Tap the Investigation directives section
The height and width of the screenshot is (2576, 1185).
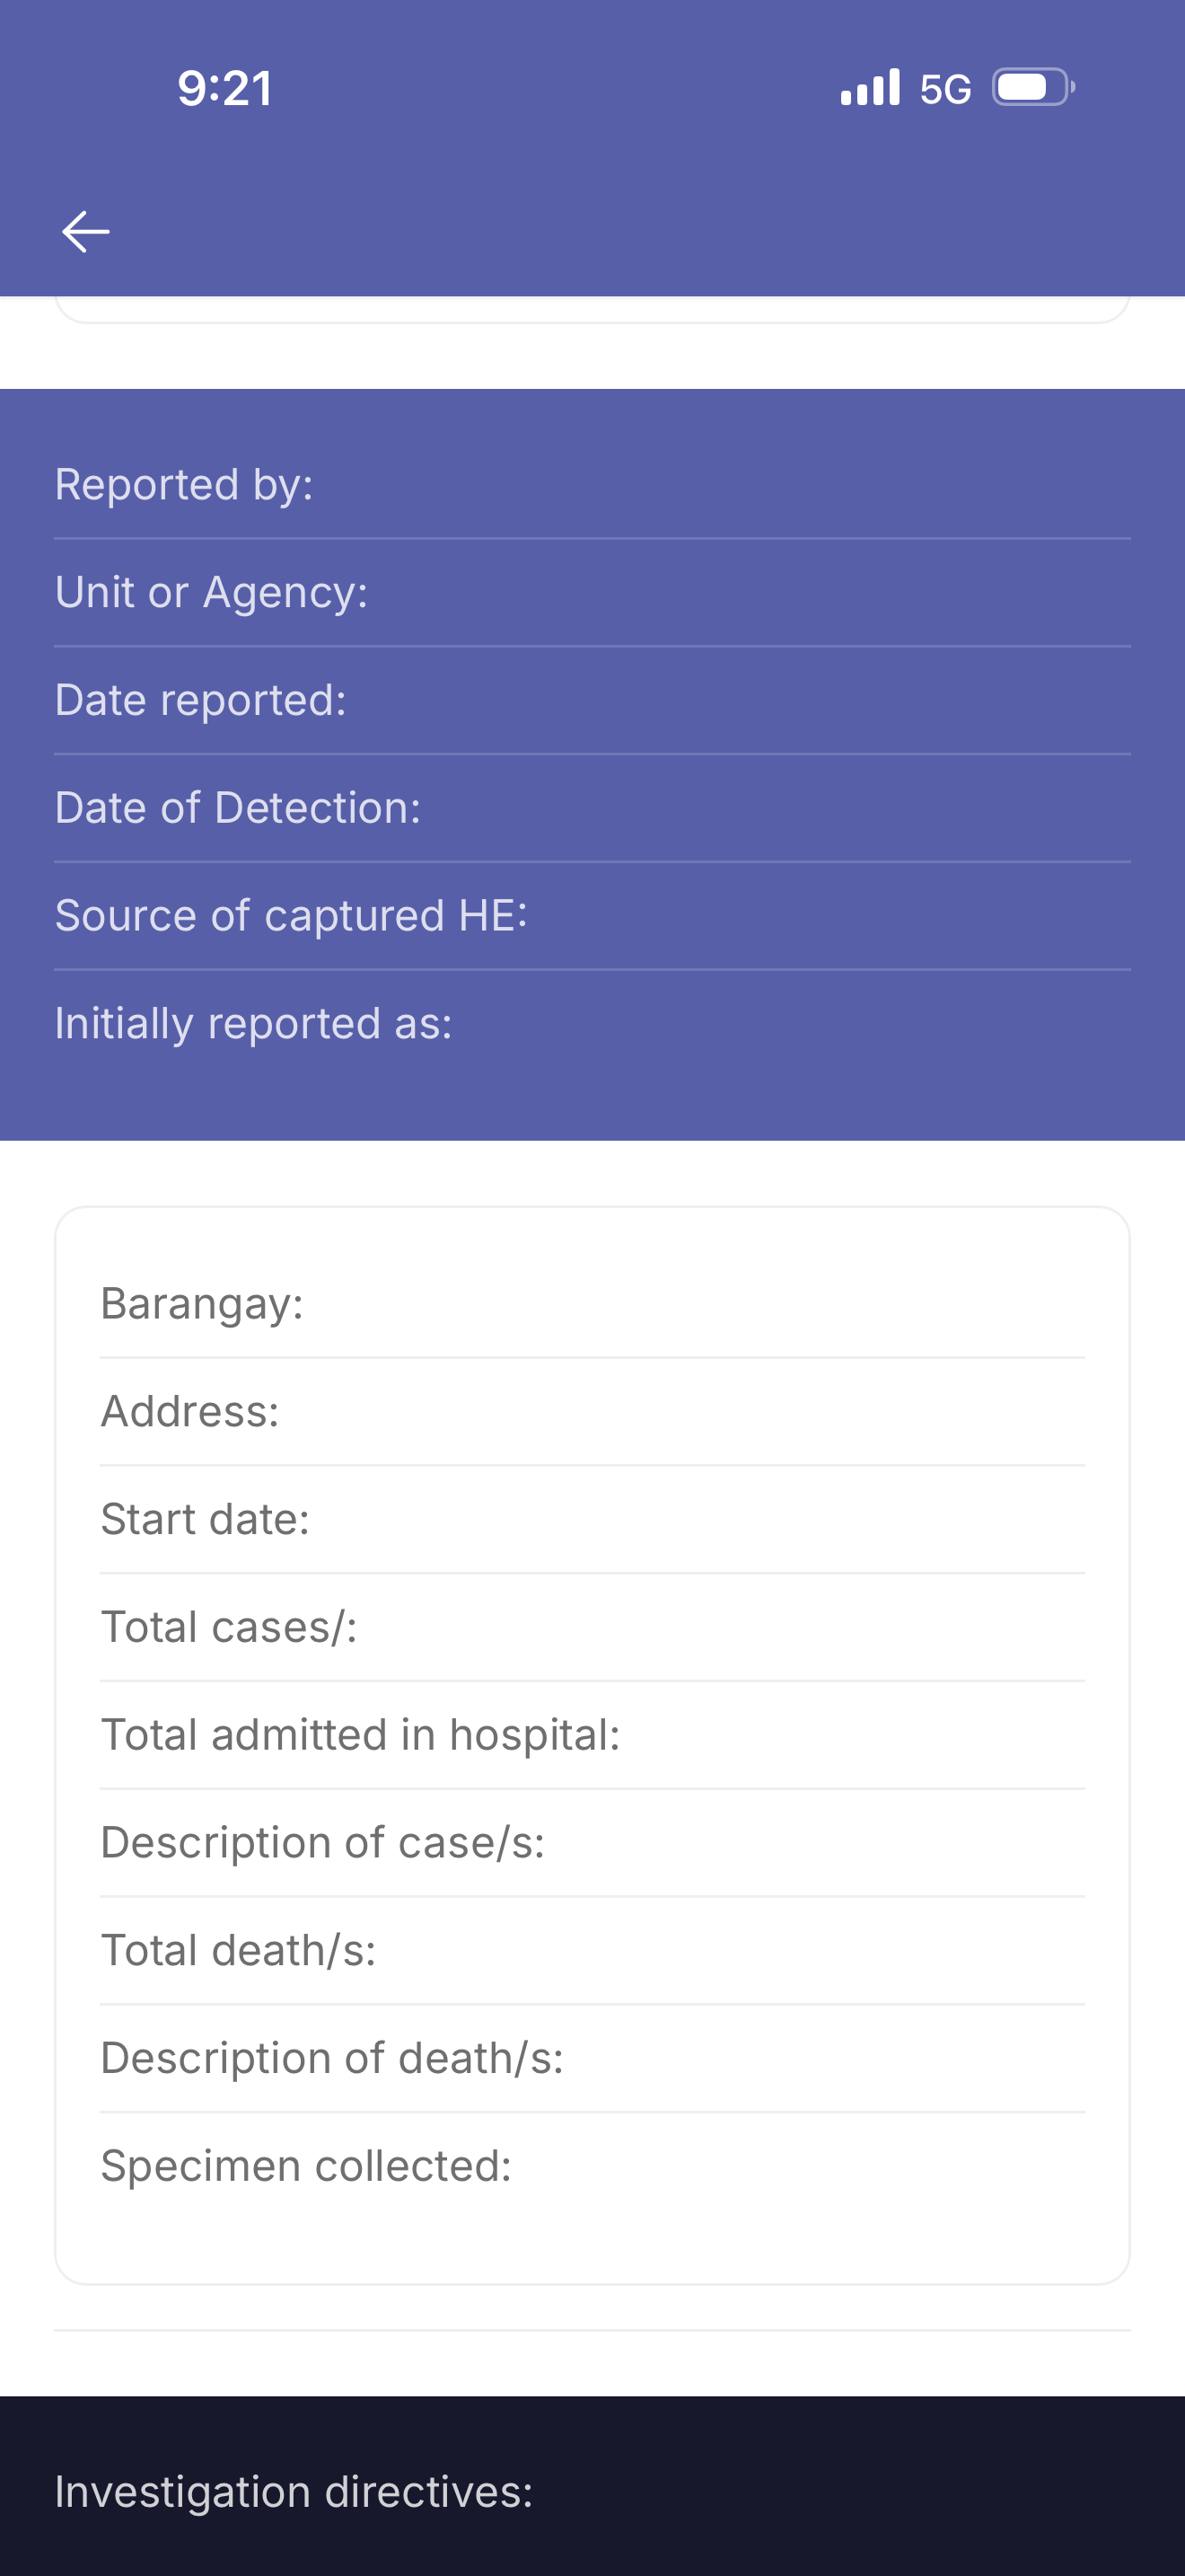(592, 2492)
